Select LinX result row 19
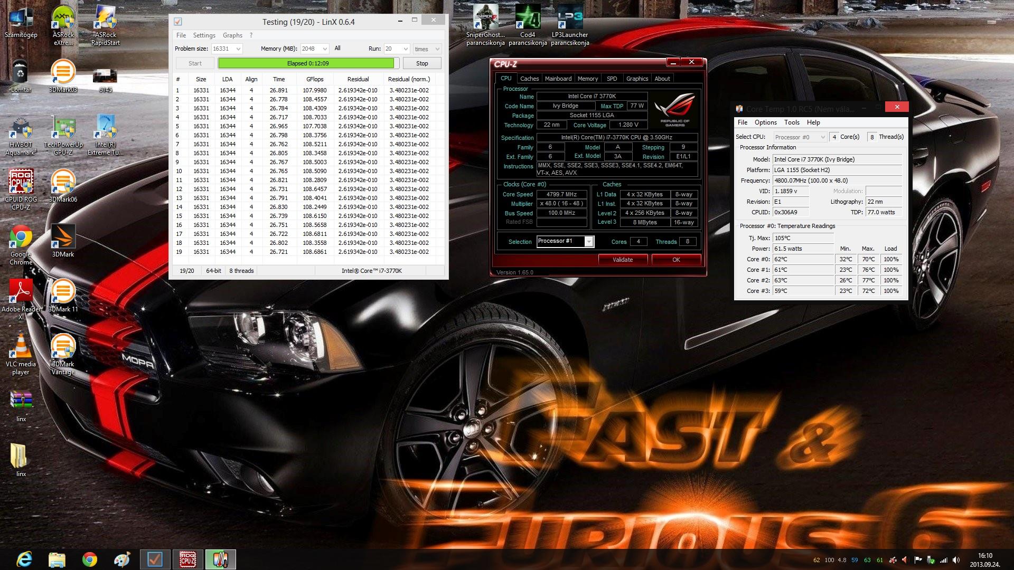This screenshot has height=570, width=1014. click(x=308, y=252)
